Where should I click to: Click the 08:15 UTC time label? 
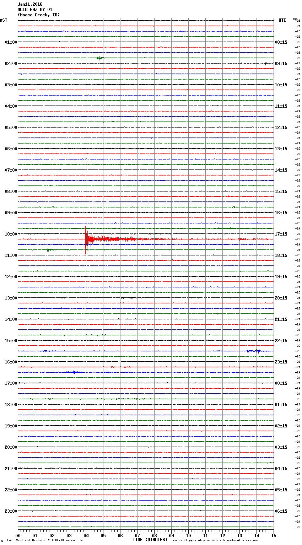tap(281, 42)
